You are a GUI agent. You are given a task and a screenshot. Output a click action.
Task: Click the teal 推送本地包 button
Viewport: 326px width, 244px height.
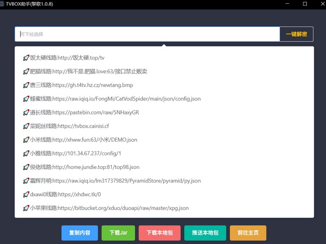[205, 233]
